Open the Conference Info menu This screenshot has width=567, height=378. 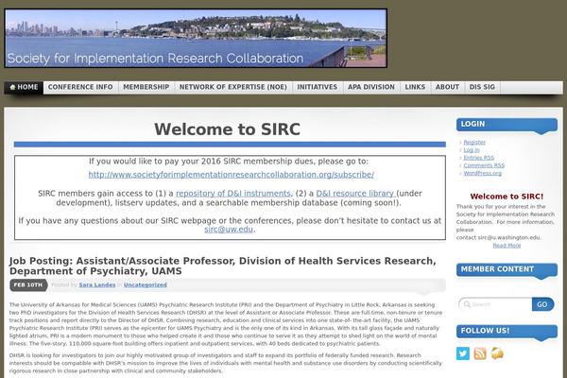tap(80, 87)
